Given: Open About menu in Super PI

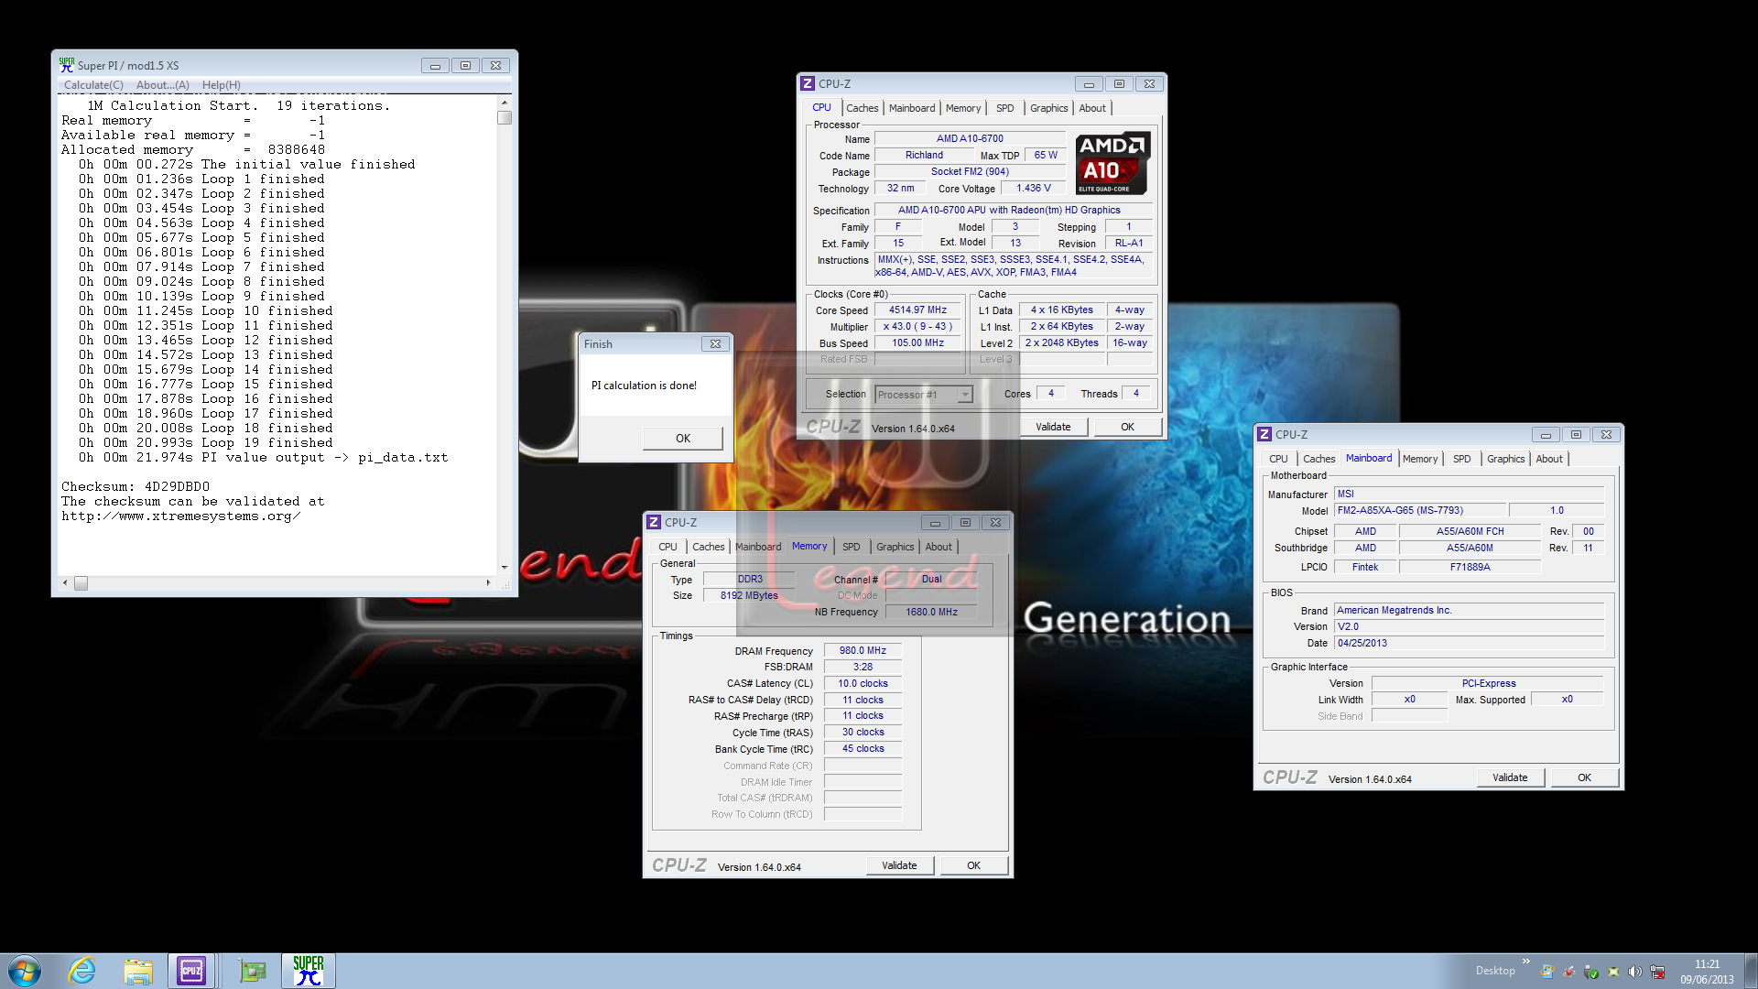Looking at the screenshot, I should [x=162, y=85].
